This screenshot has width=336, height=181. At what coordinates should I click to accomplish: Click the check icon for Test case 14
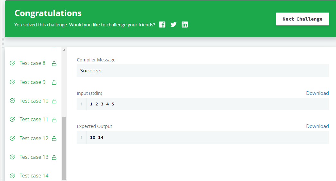[x=13, y=176]
